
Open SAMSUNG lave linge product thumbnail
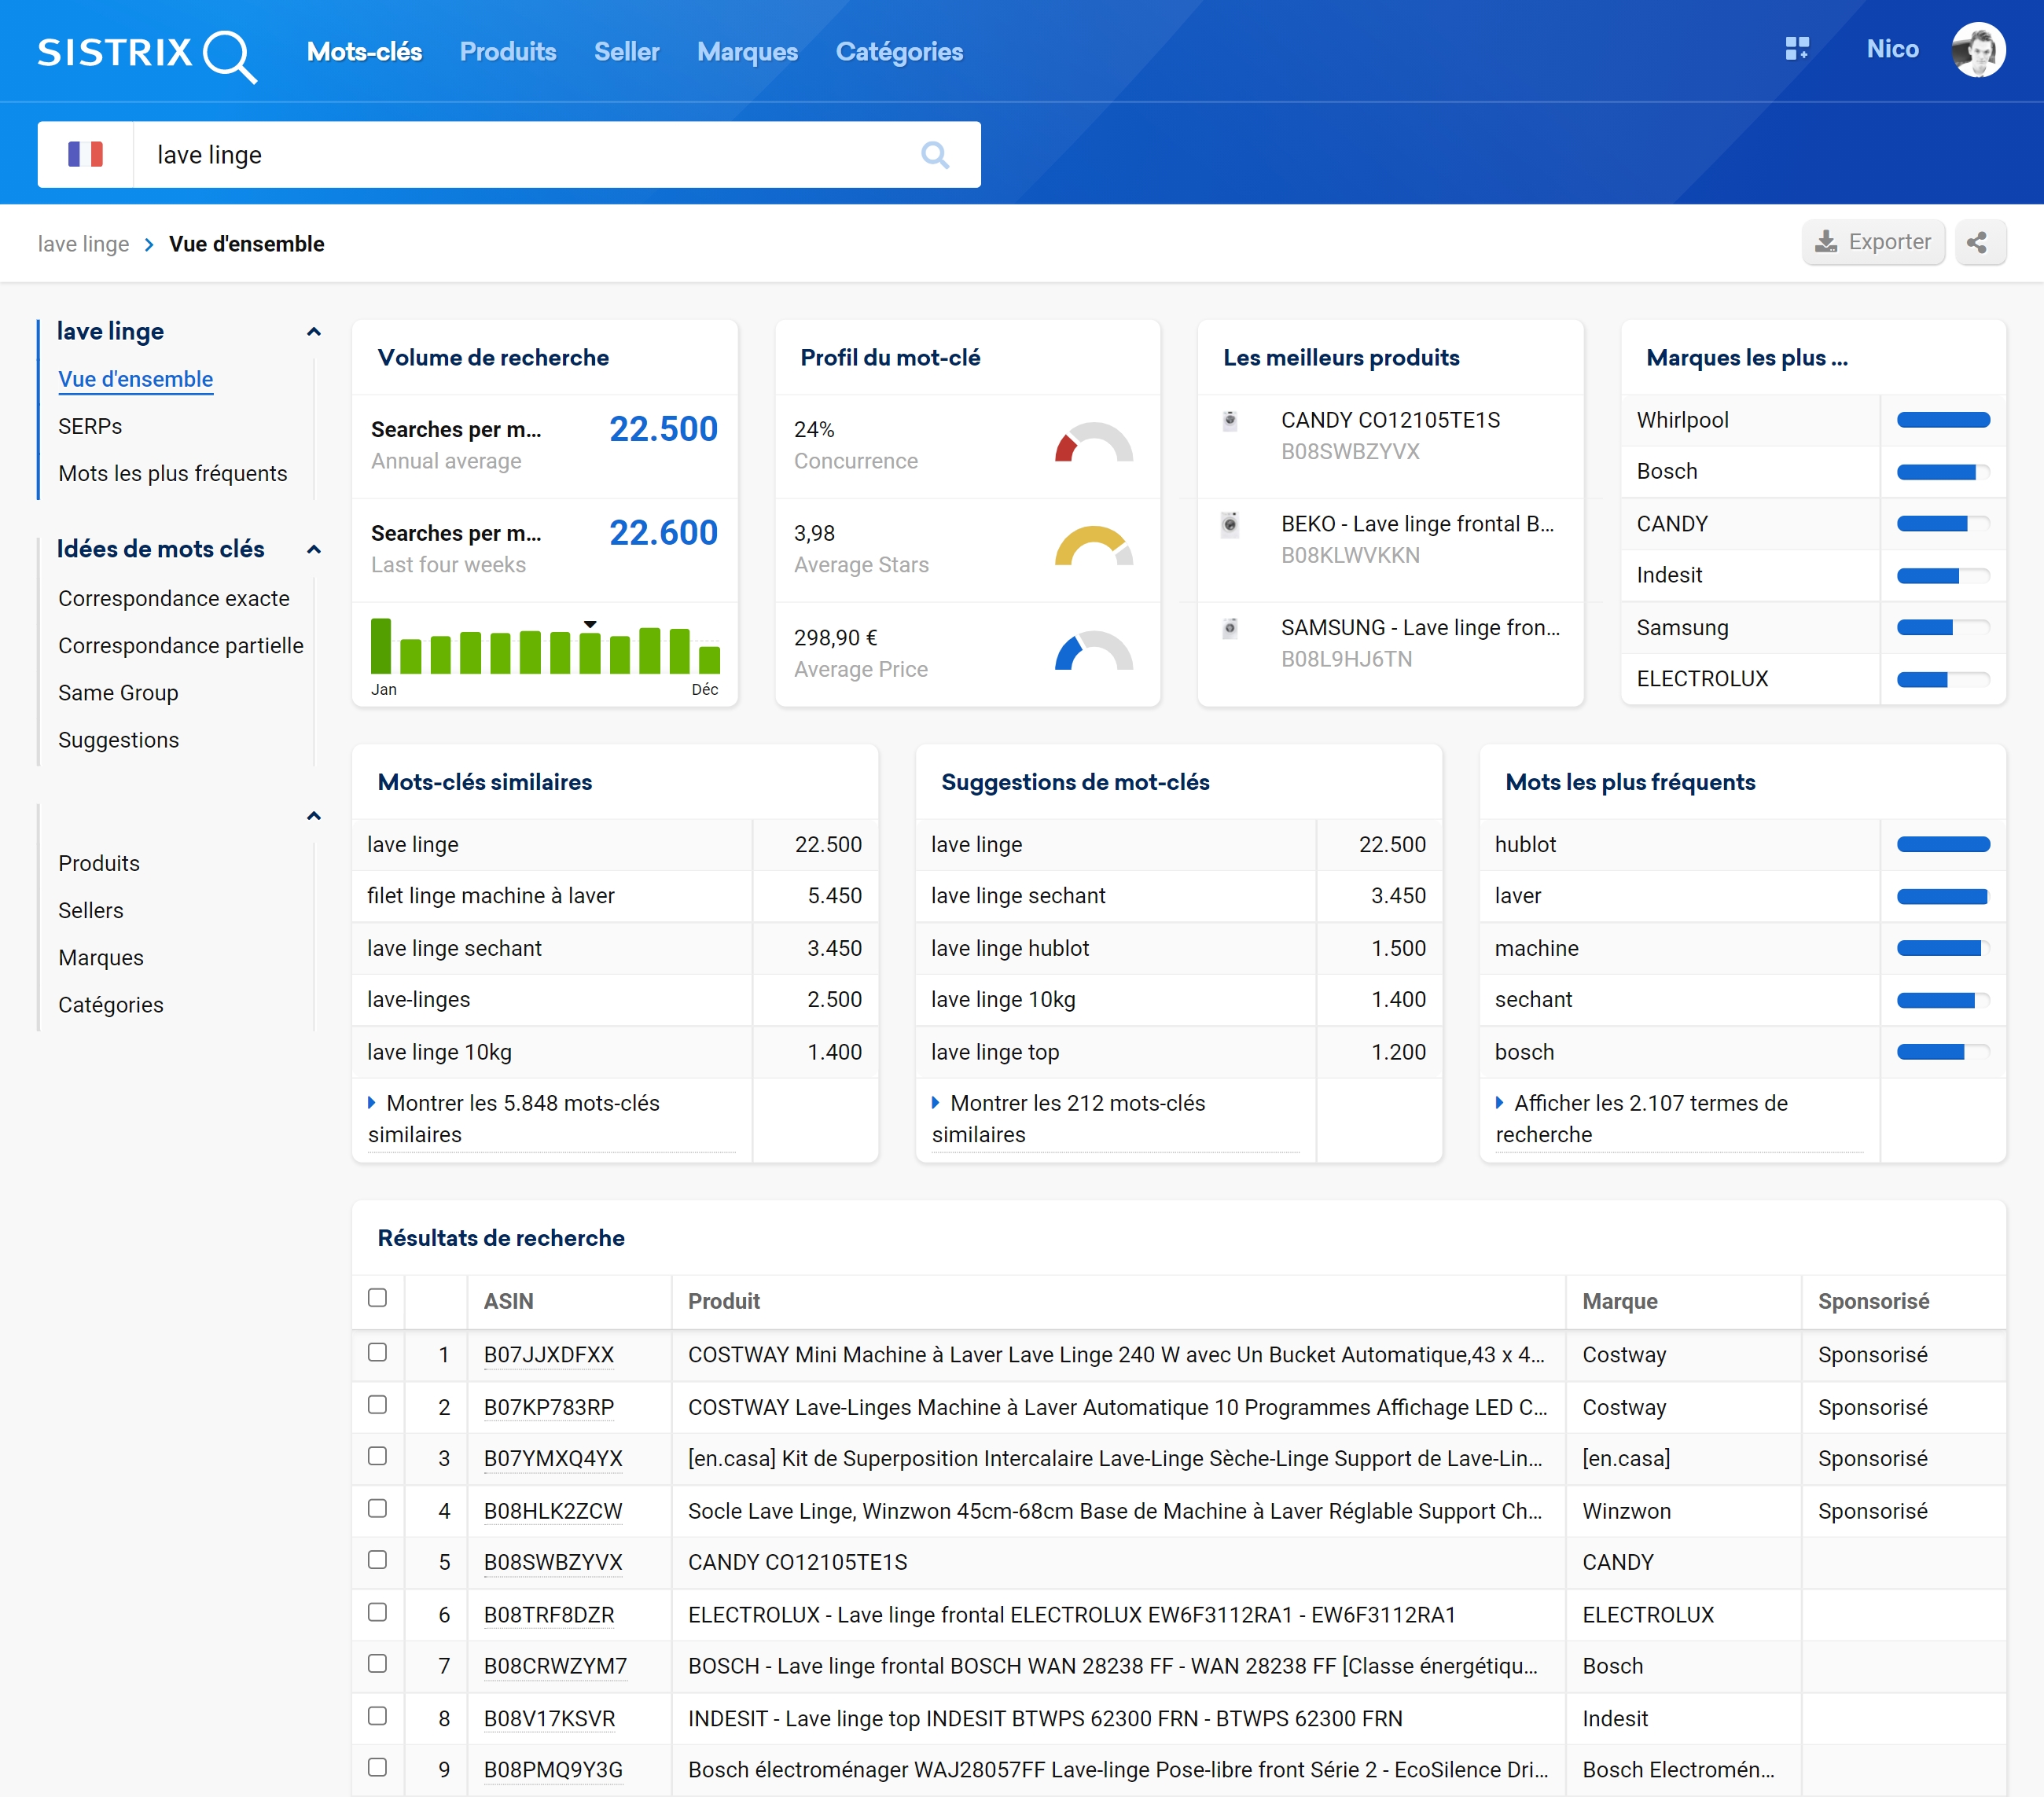click(x=1230, y=628)
